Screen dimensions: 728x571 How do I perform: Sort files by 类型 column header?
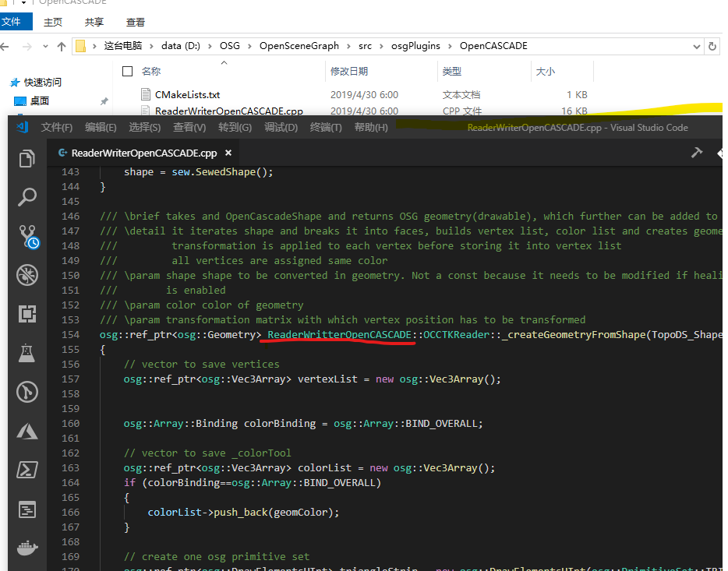pos(452,72)
